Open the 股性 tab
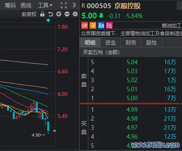The height and width of the screenshot is (151, 182). [152, 43]
